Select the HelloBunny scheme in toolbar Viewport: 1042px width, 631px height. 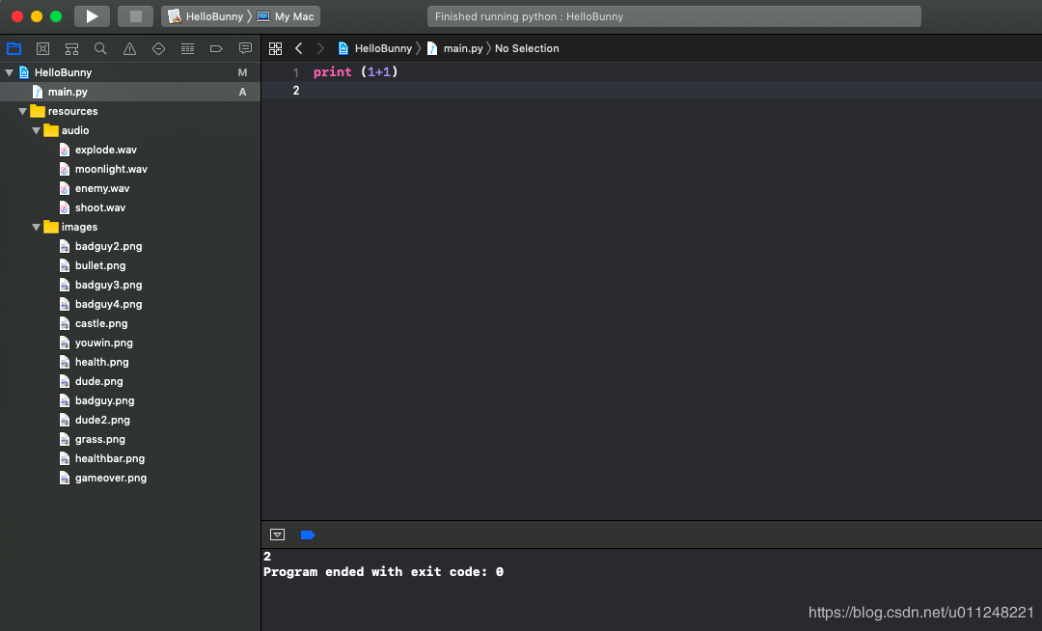206,16
